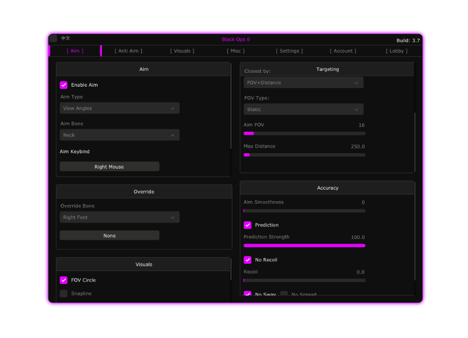Image resolution: width=468 pixels, height=338 pixels.
Task: Open the Visuals tab in top bar
Action: [182, 51]
